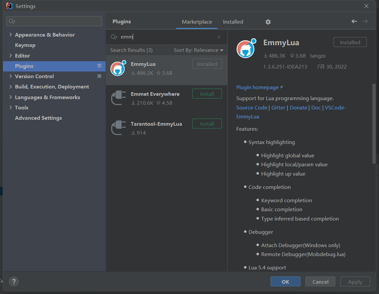Click the Emmet Everywhere plug icon
379x294 pixels.
118,98
